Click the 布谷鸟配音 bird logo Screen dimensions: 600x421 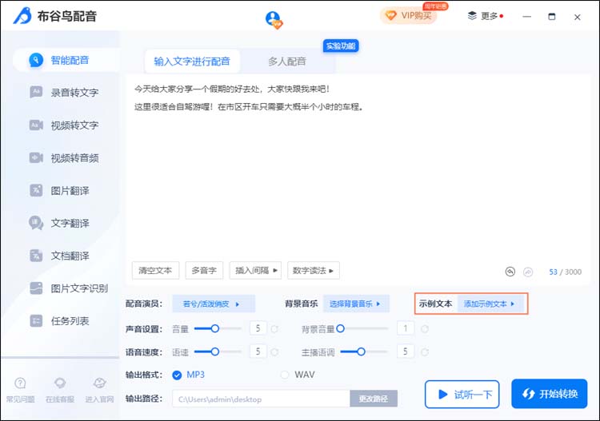[x=22, y=16]
